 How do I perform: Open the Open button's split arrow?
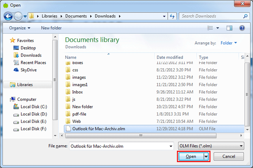click(x=206, y=157)
